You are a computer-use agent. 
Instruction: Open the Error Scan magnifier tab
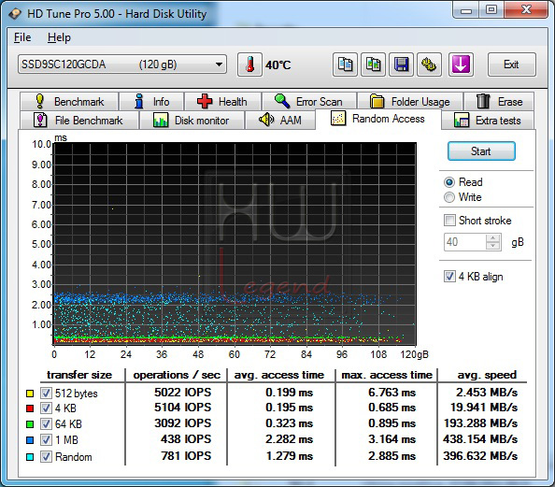click(x=309, y=102)
